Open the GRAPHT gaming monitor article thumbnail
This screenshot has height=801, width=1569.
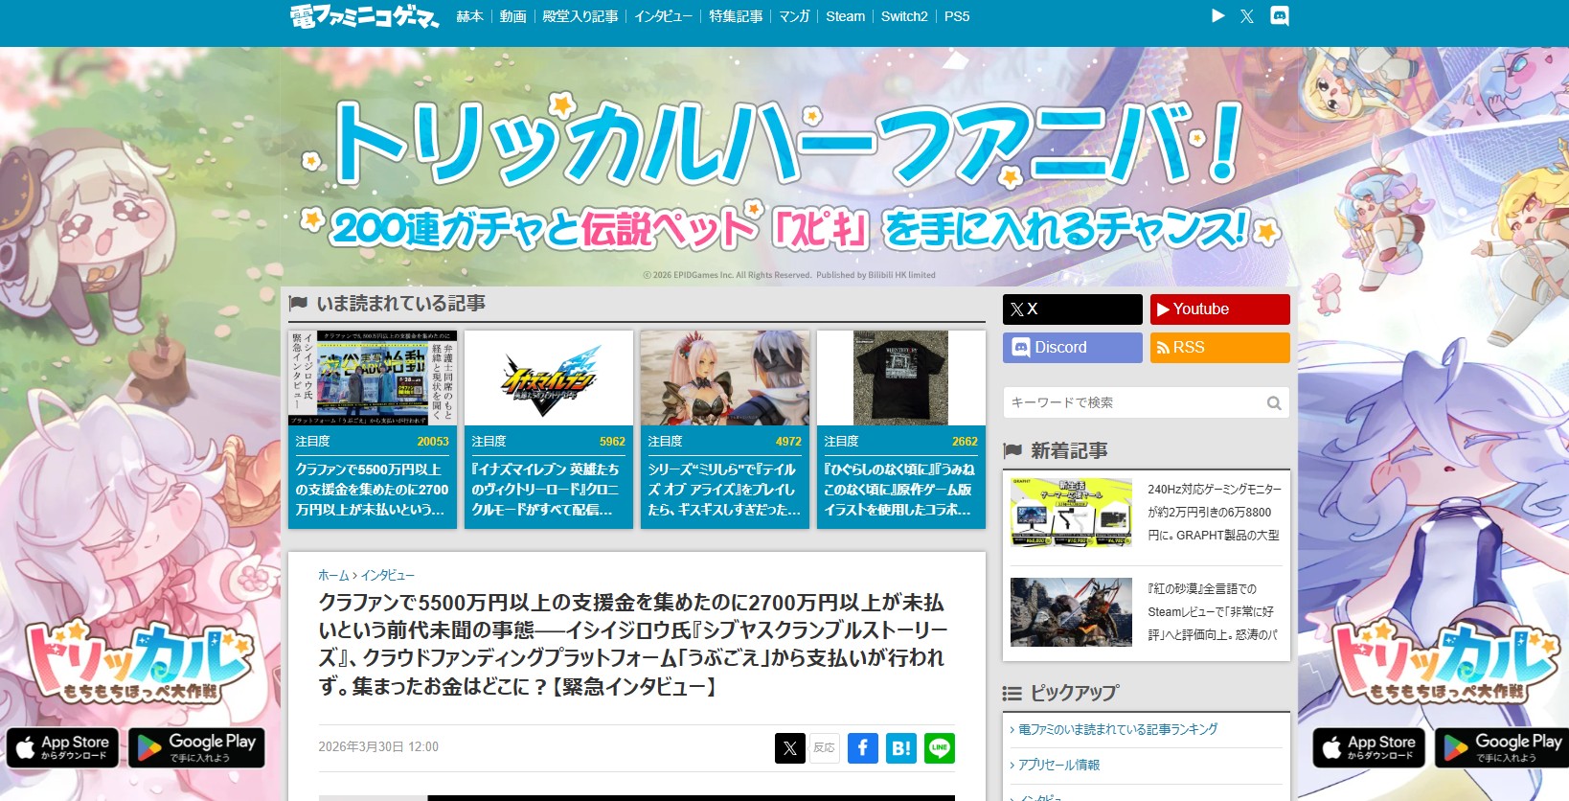[1071, 513]
